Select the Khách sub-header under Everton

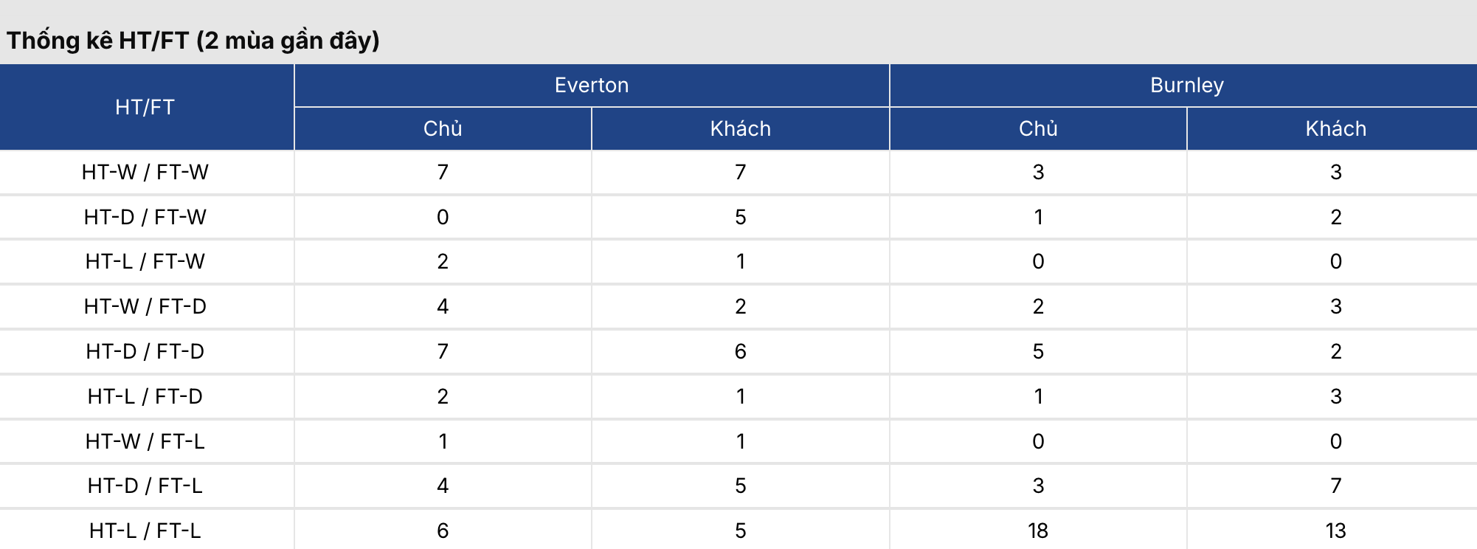pyautogui.click(x=740, y=129)
